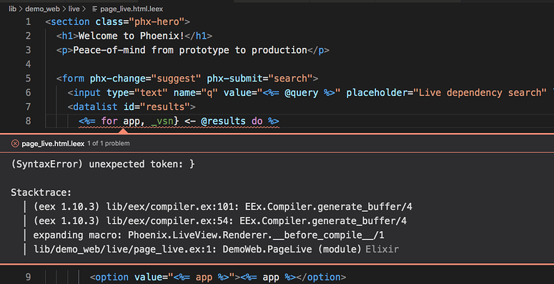Click the SyntaxError unexpected token message
Screen dimensions: 554x284
[x=103, y=164]
